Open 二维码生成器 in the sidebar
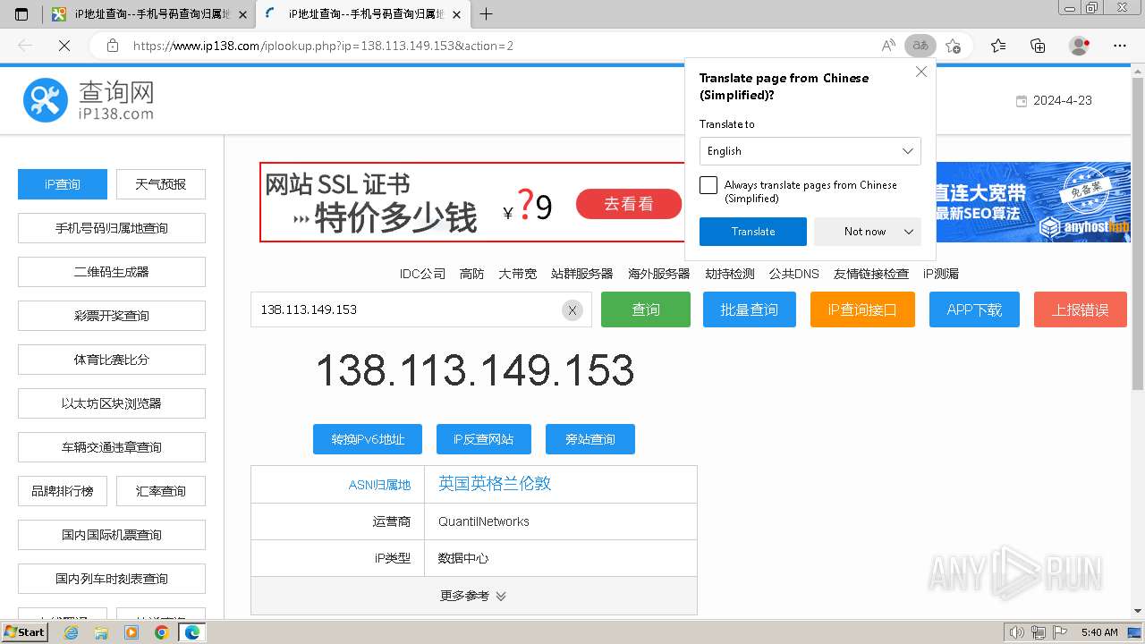 (x=112, y=272)
